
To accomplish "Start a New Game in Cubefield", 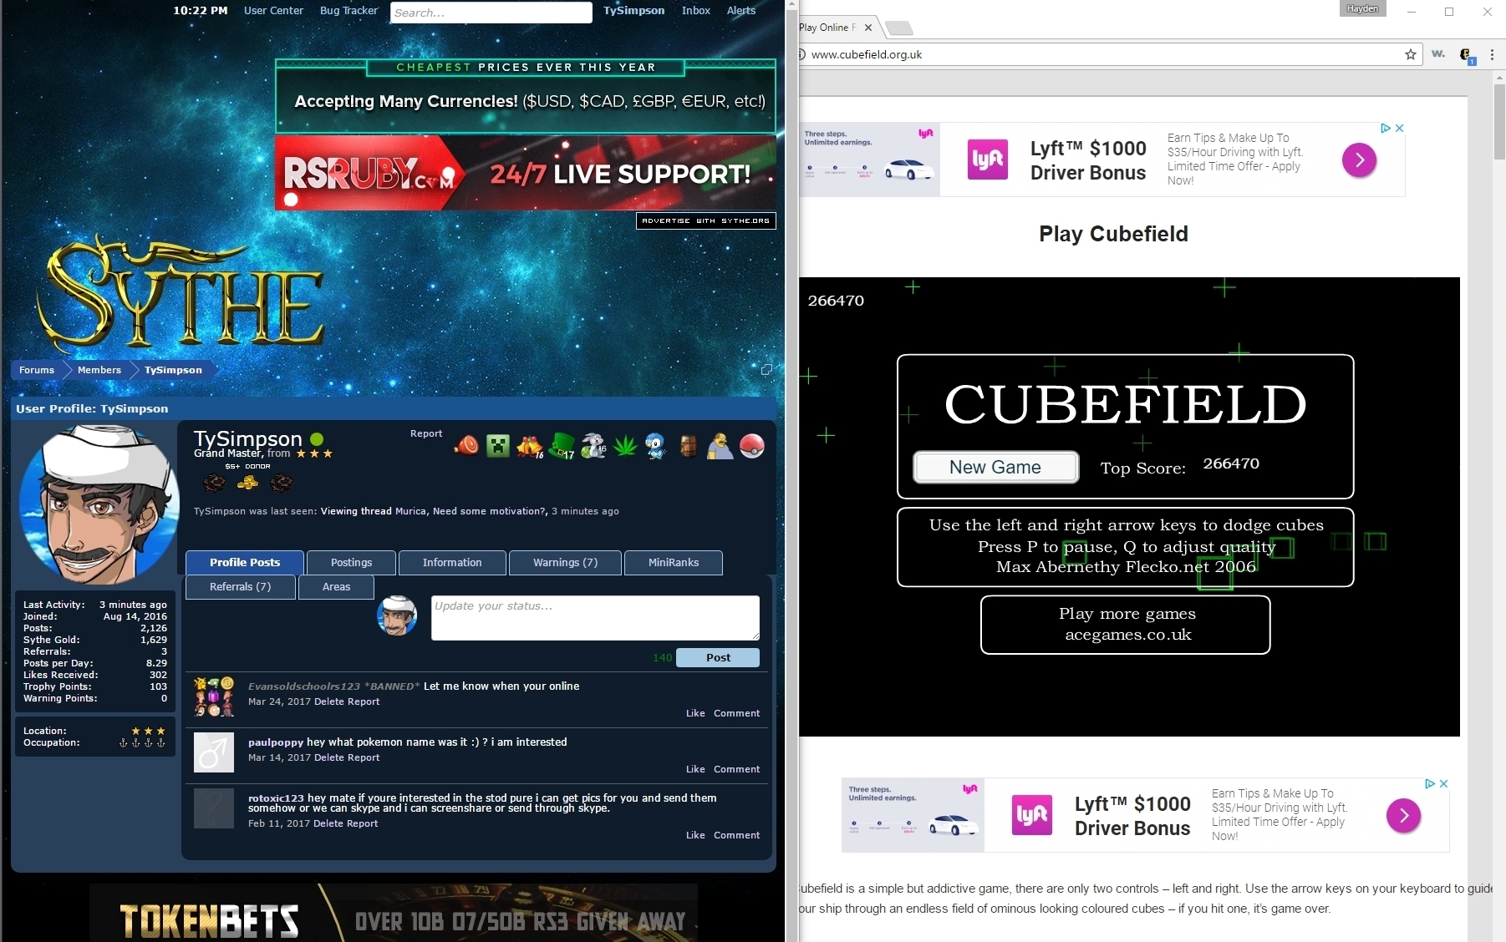I will click(x=995, y=467).
